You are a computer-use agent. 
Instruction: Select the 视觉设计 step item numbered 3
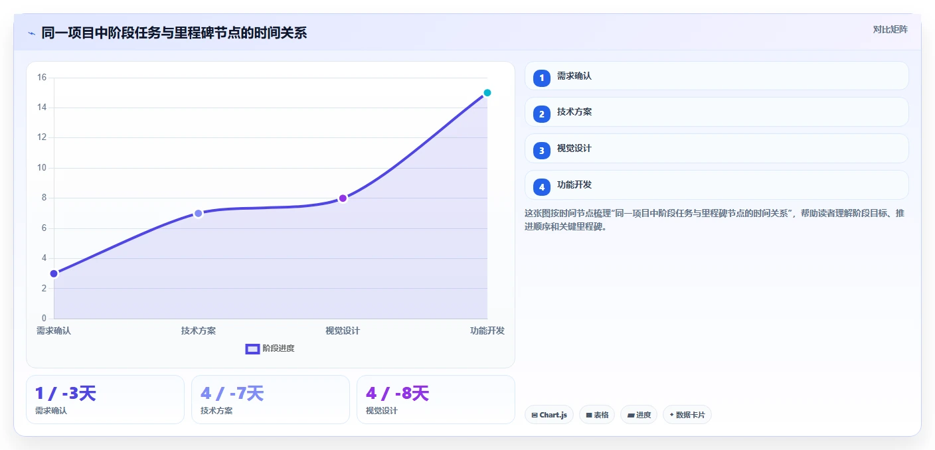coord(717,149)
